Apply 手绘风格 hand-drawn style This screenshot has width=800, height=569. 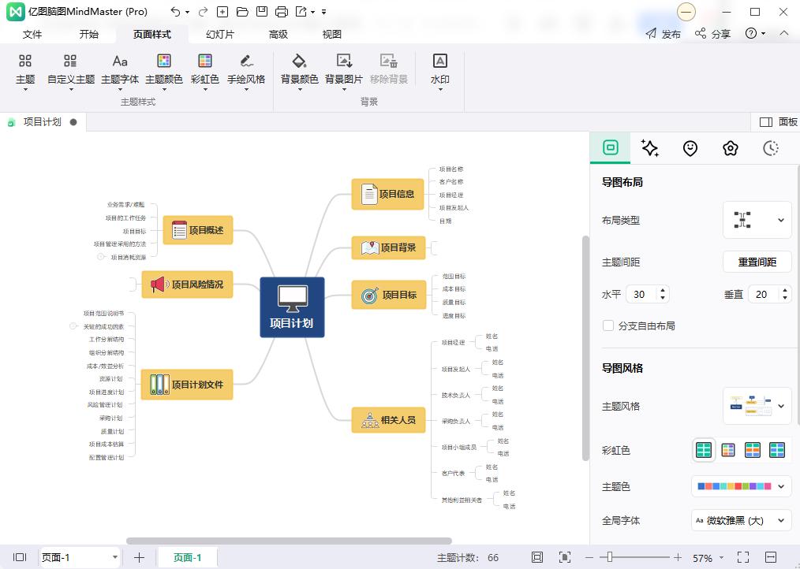click(246, 69)
